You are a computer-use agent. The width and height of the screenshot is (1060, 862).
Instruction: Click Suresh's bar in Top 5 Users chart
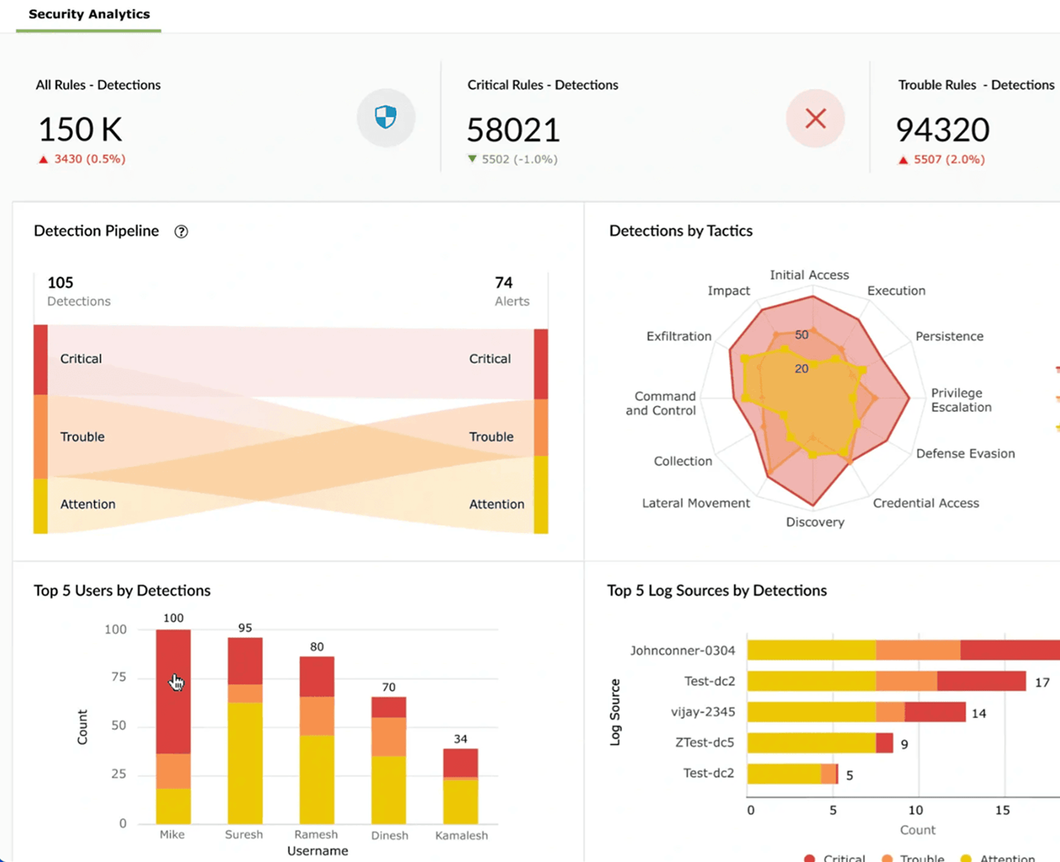pyautogui.click(x=244, y=731)
